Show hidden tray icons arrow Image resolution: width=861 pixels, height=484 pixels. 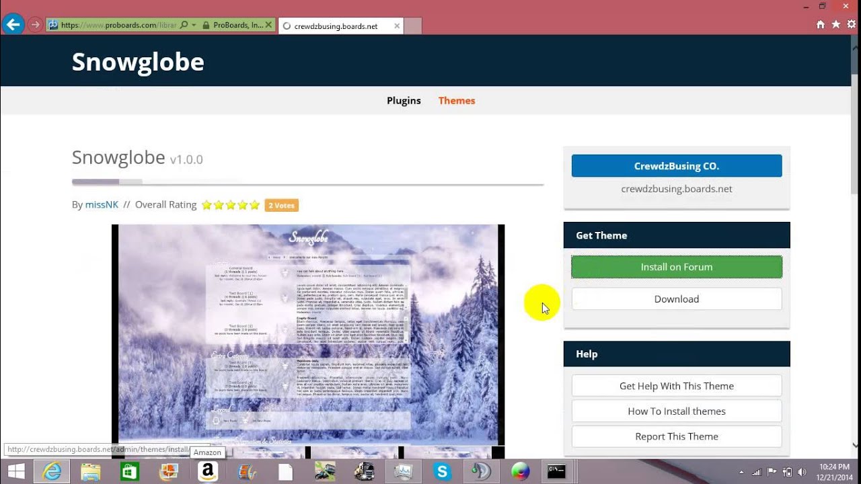742,472
